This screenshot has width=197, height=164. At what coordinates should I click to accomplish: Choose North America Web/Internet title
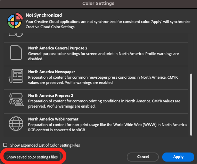pos(53,119)
